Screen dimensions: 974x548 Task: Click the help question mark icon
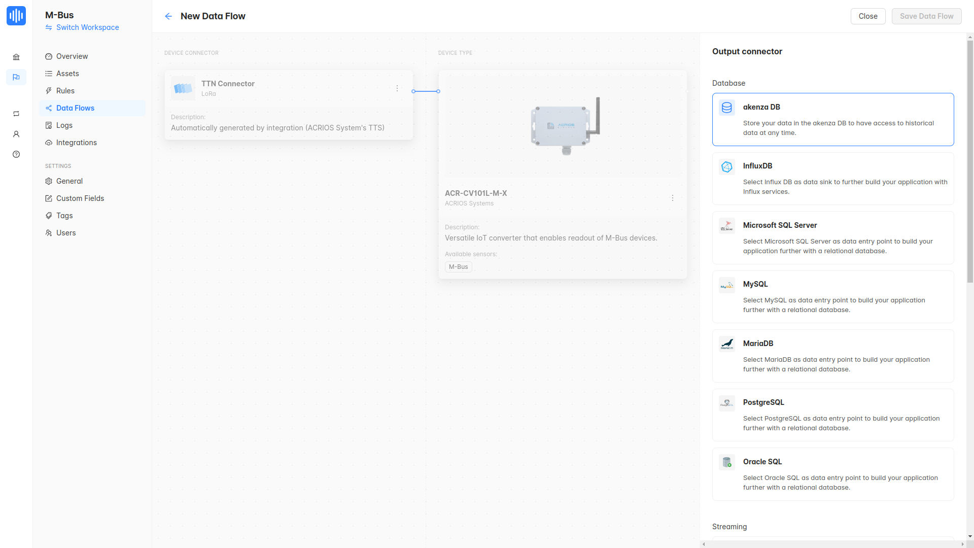pos(16,154)
